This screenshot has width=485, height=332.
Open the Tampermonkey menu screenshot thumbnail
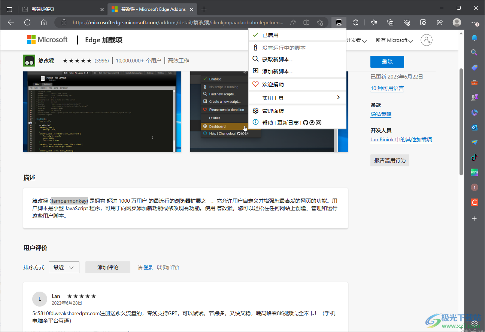click(x=269, y=112)
